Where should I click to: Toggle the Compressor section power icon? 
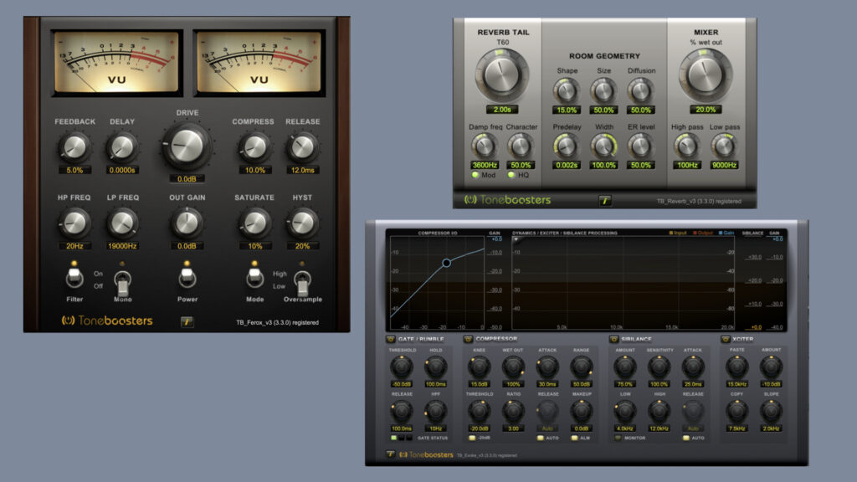pyautogui.click(x=469, y=339)
